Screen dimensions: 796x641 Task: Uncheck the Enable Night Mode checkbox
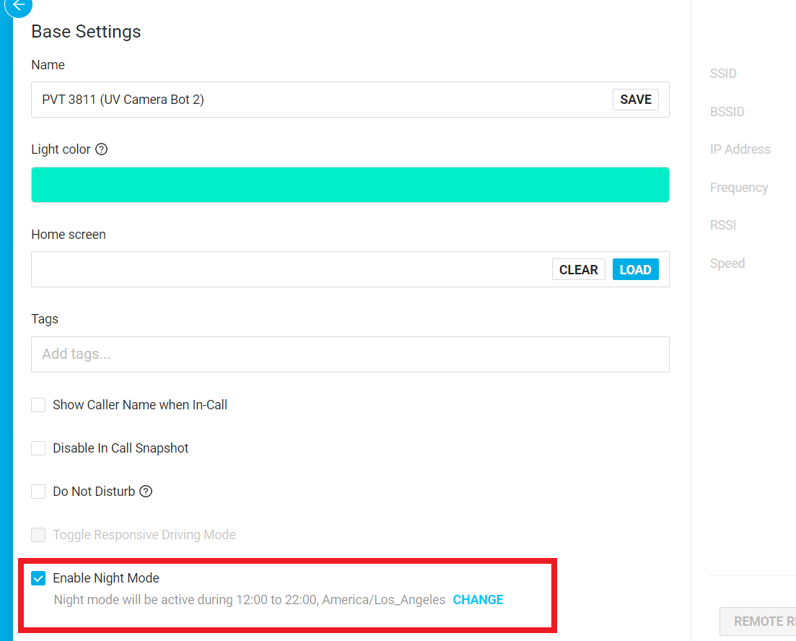coord(38,578)
